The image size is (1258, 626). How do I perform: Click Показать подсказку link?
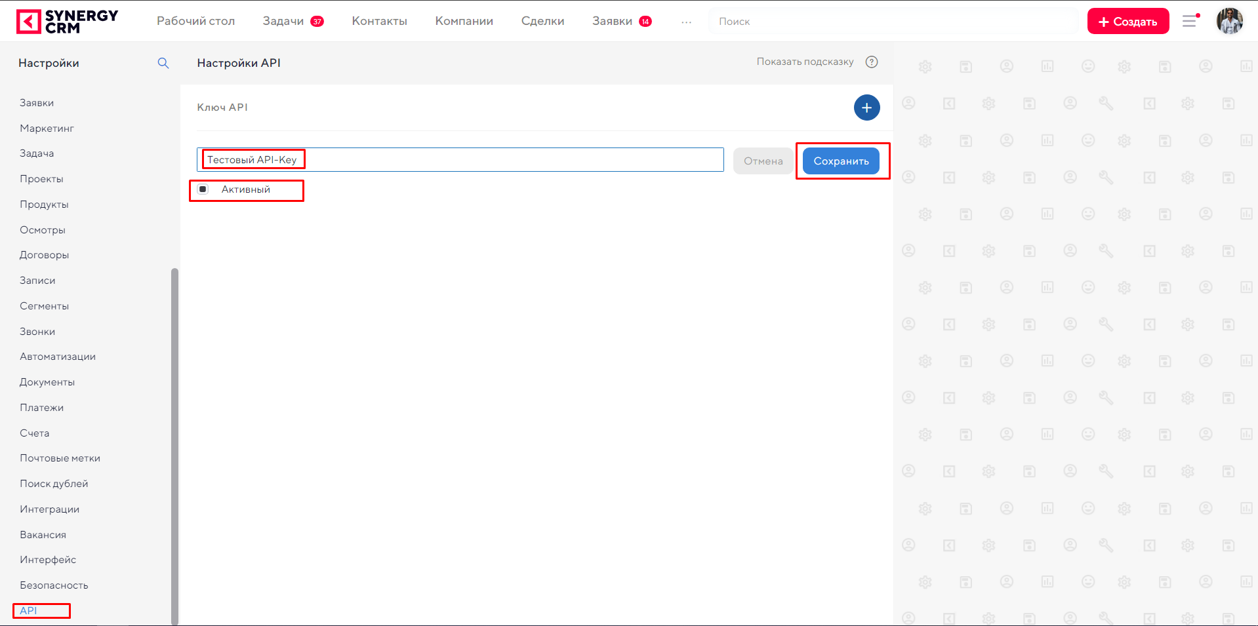click(805, 62)
